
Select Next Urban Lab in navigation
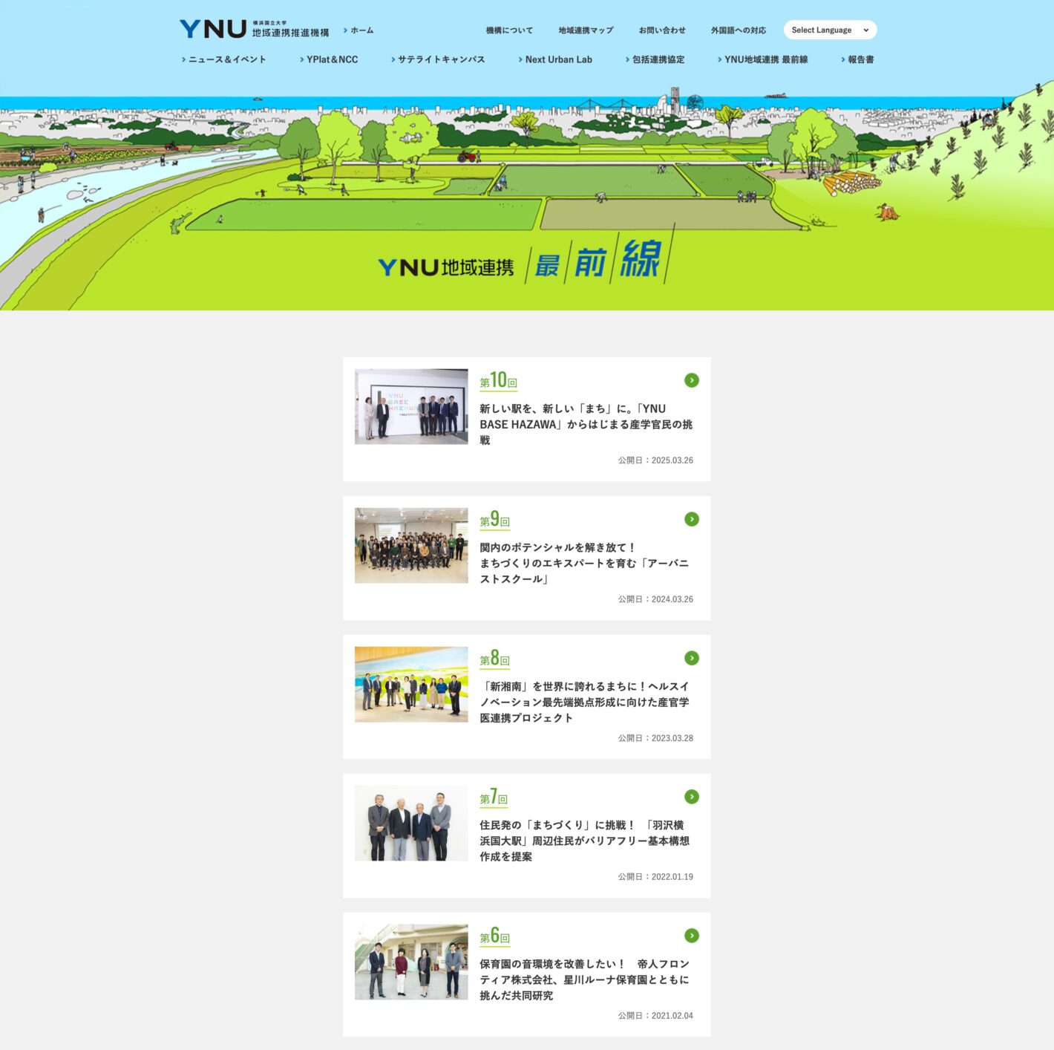(x=558, y=59)
